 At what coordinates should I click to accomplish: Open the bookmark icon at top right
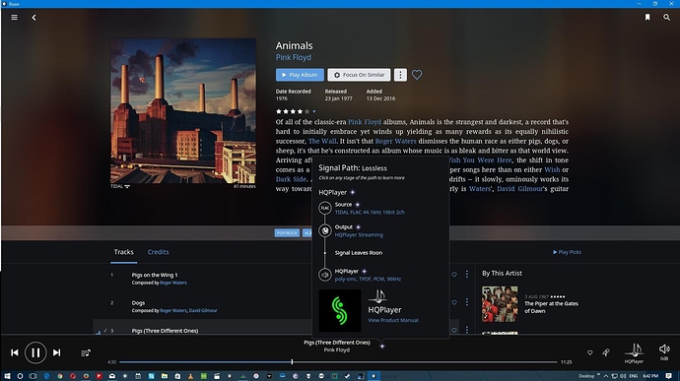pos(647,18)
